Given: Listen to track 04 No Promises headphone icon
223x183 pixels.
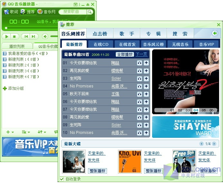Looking at the screenshot, I should point(140,86).
